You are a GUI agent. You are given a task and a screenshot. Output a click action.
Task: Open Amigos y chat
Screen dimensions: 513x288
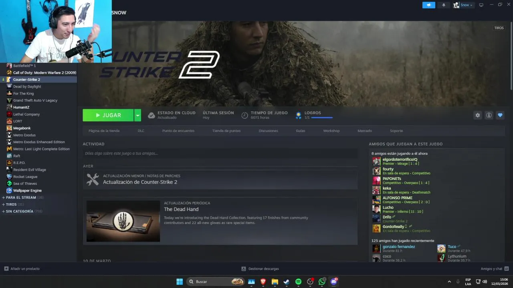tap(495, 269)
